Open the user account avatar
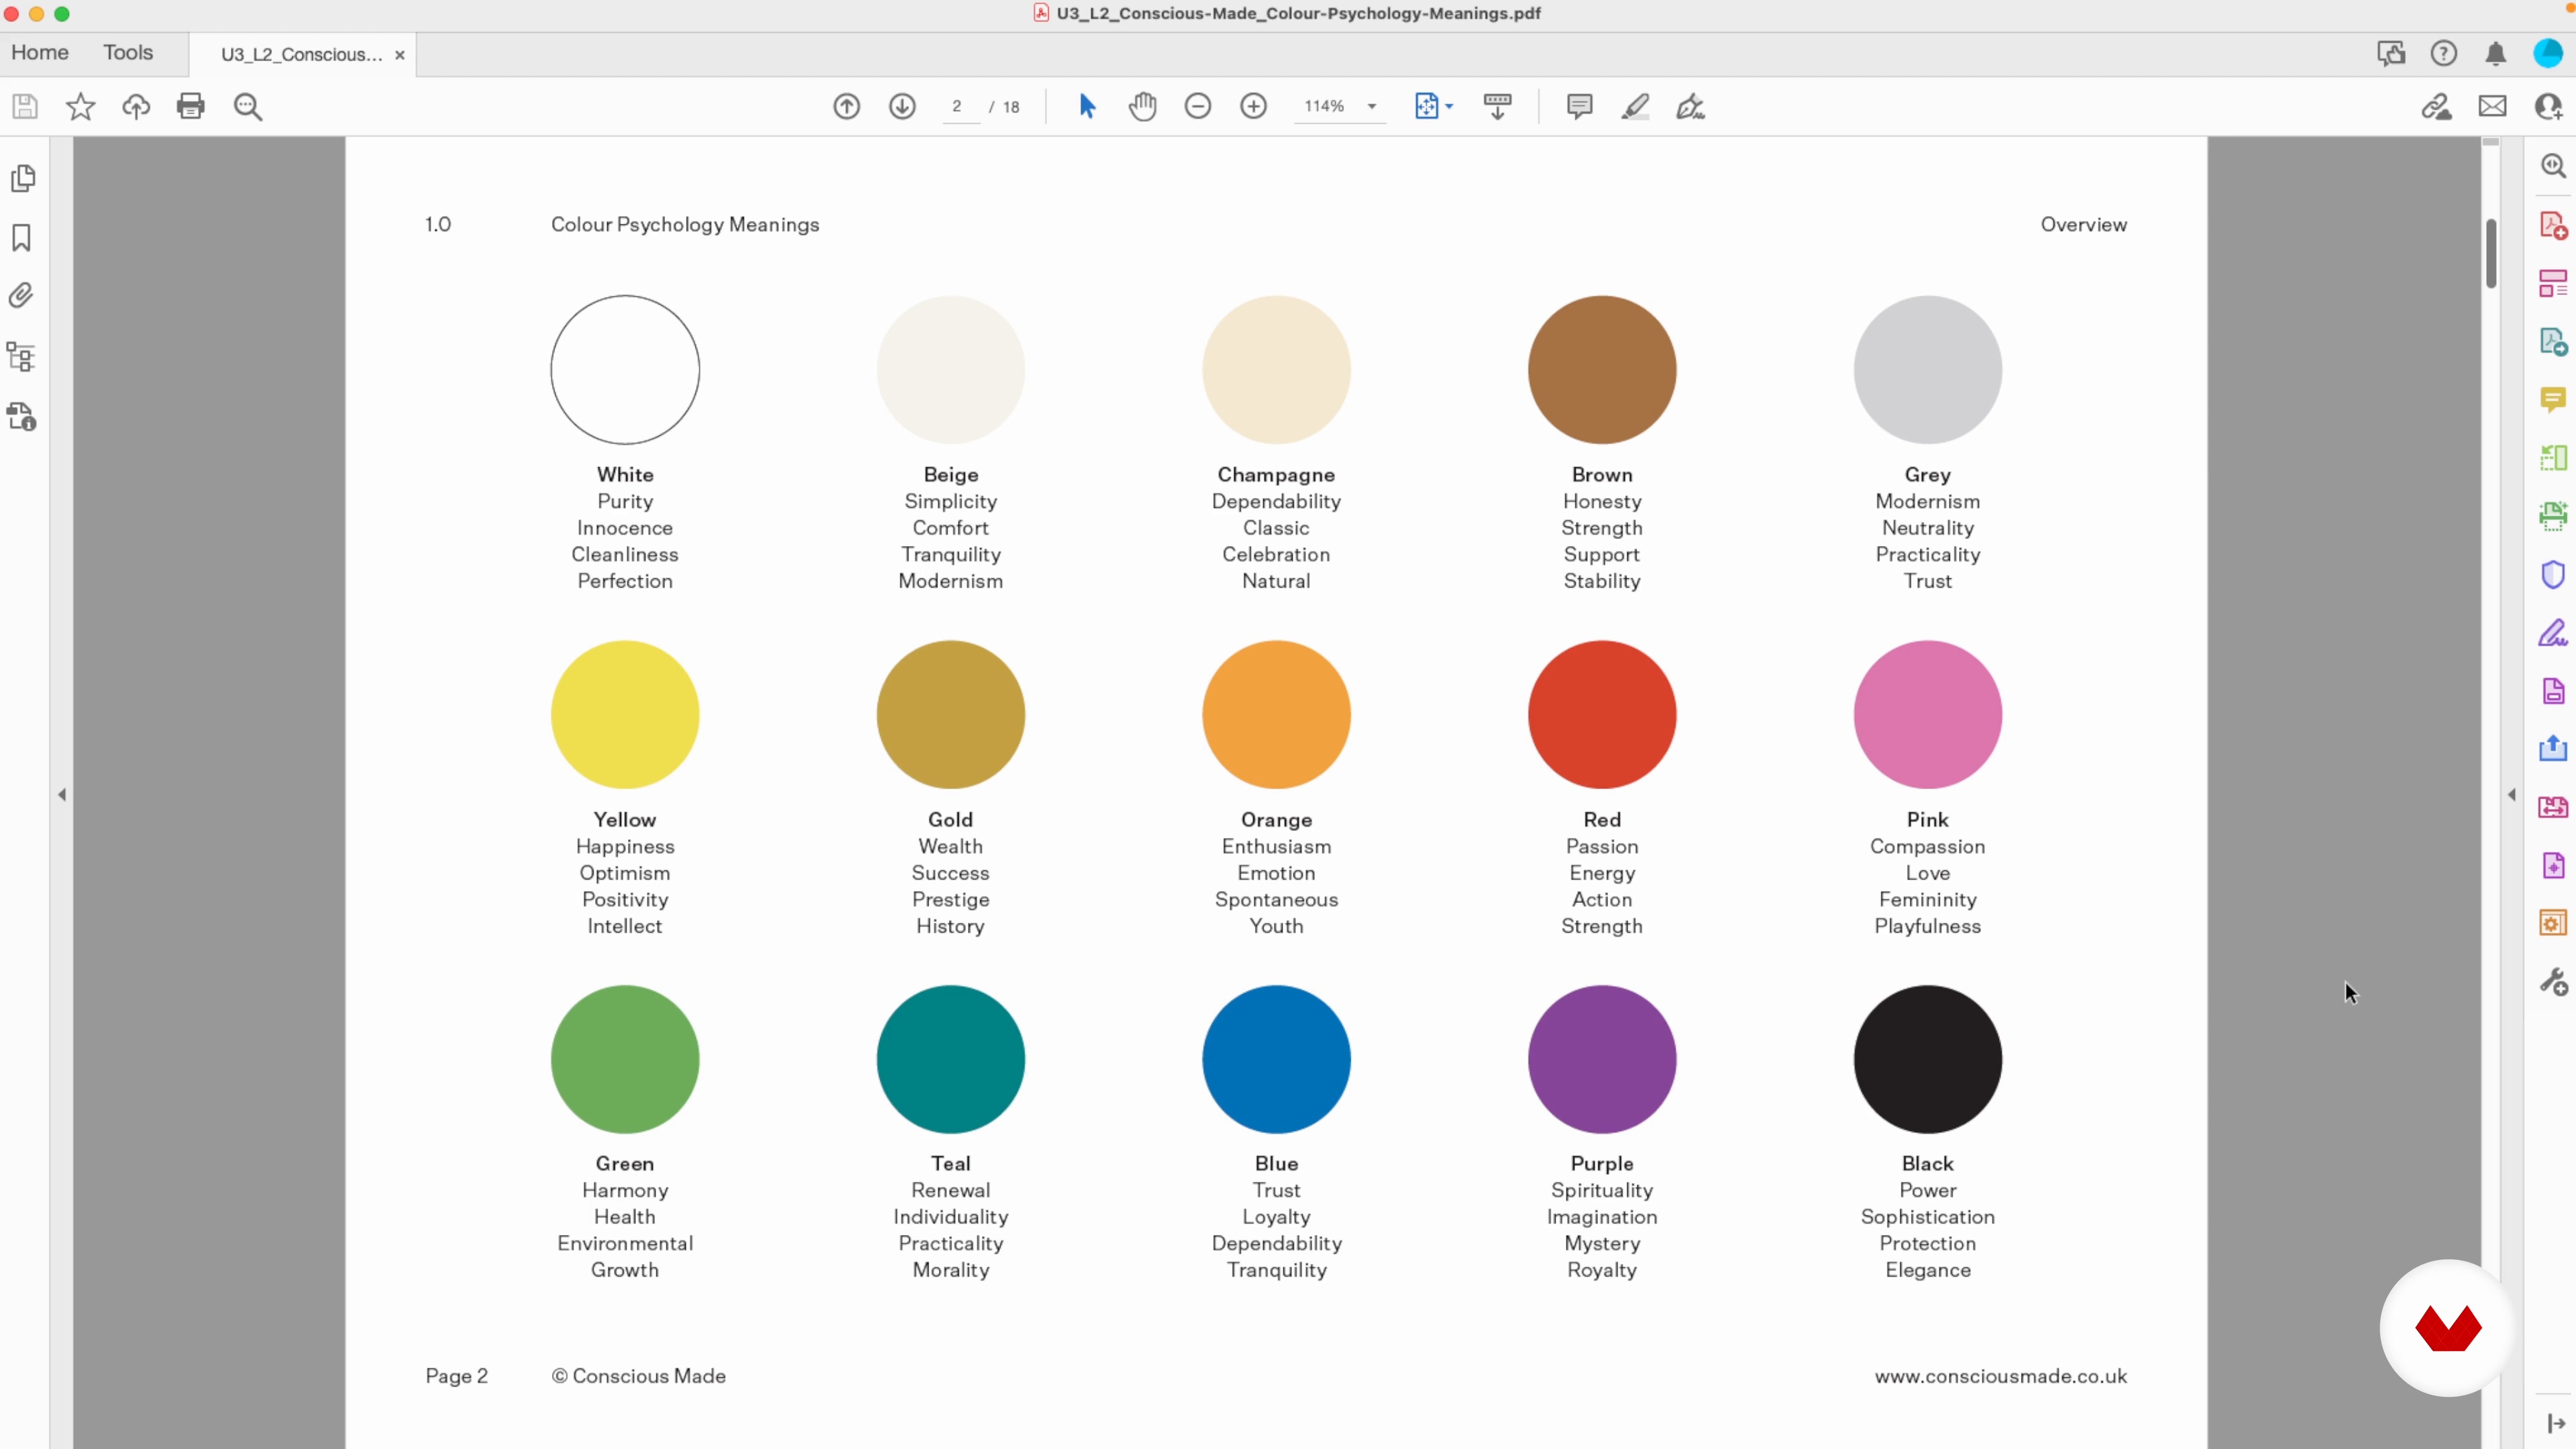The width and height of the screenshot is (2576, 1449). [2548, 53]
